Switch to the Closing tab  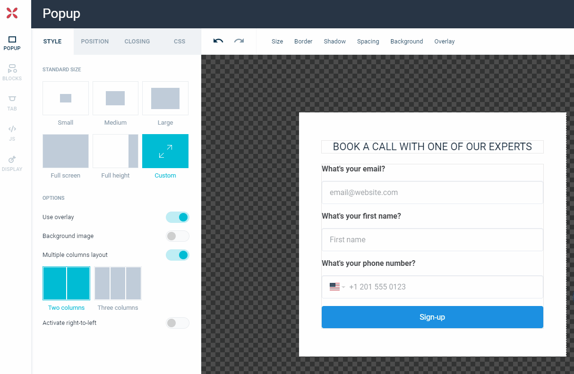pos(137,42)
